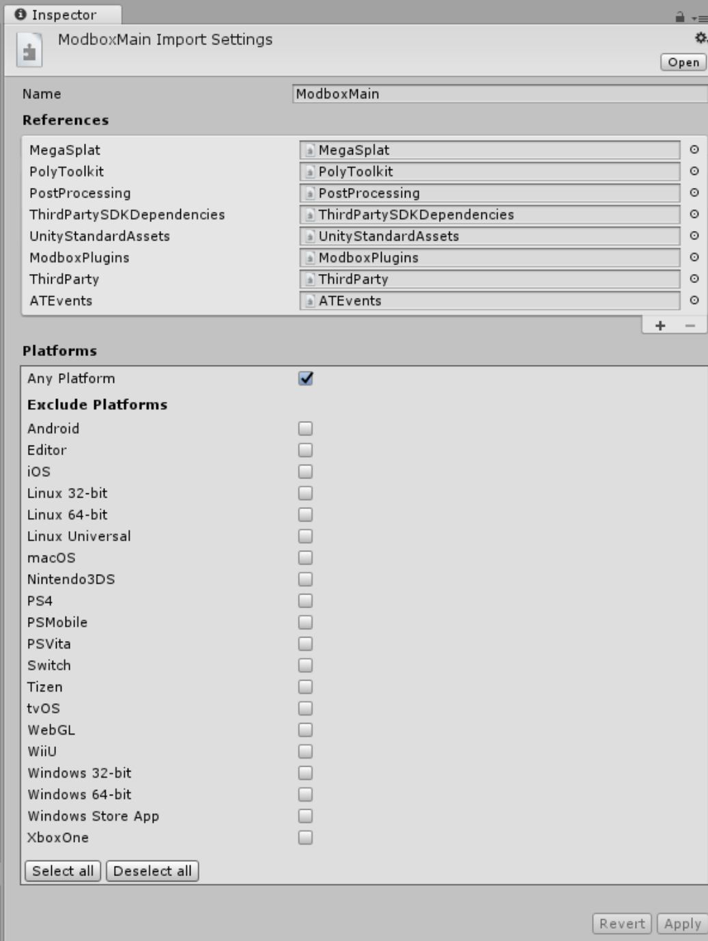
Task: Open object picker for UnityStandardAssets reference
Action: 694,236
